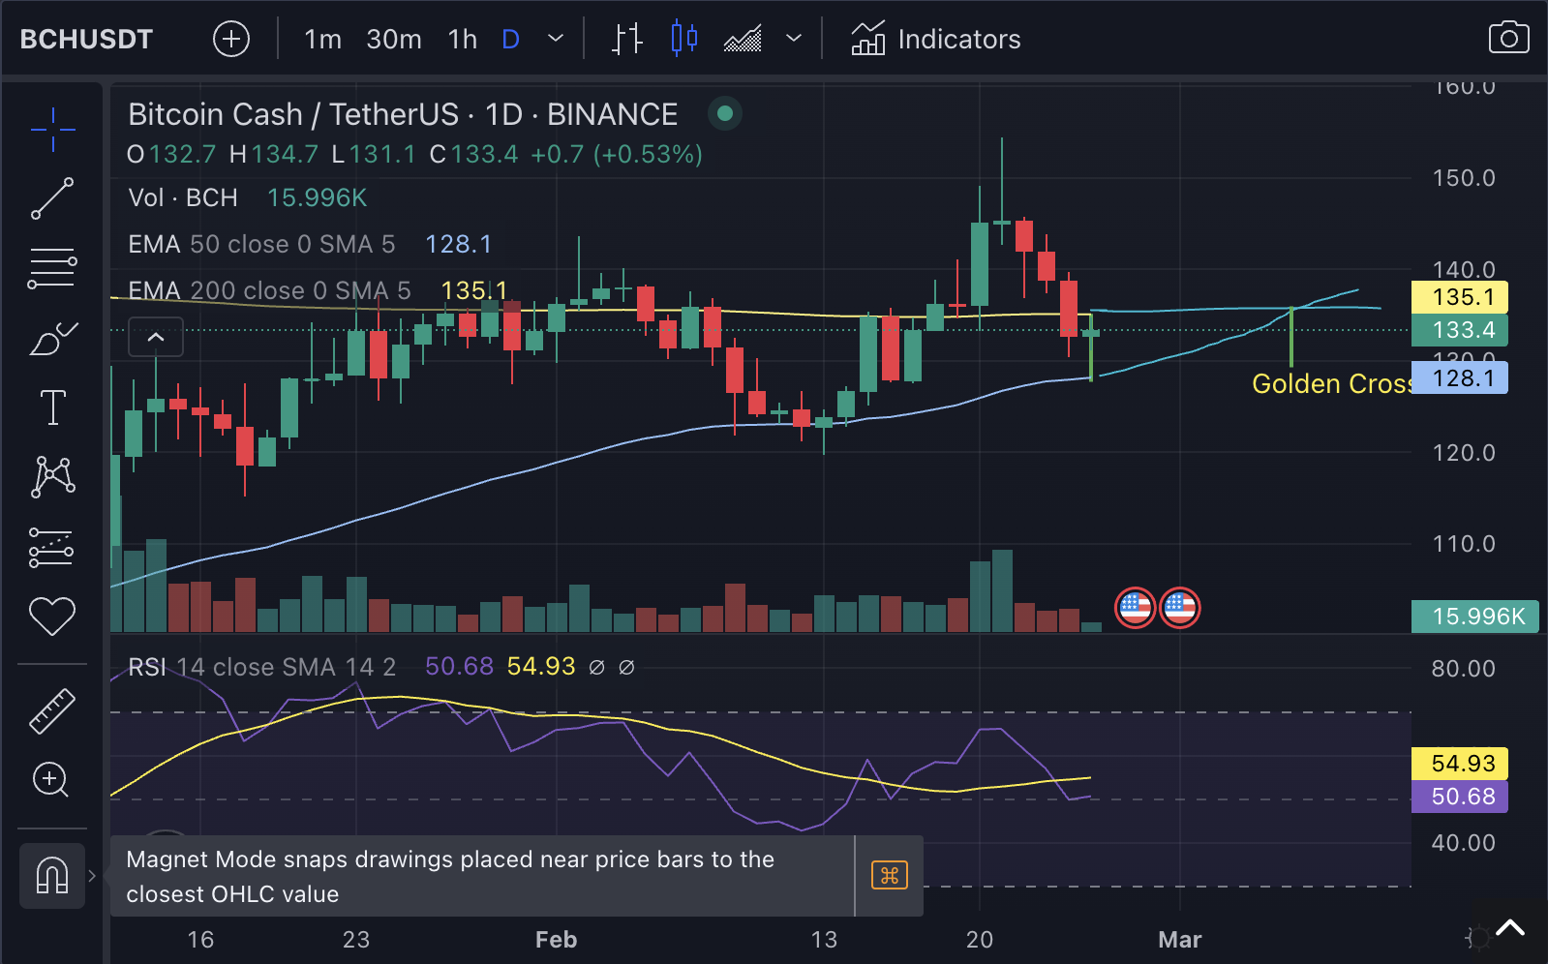Select the ruler measure tool
The height and width of the screenshot is (964, 1548).
52,710
